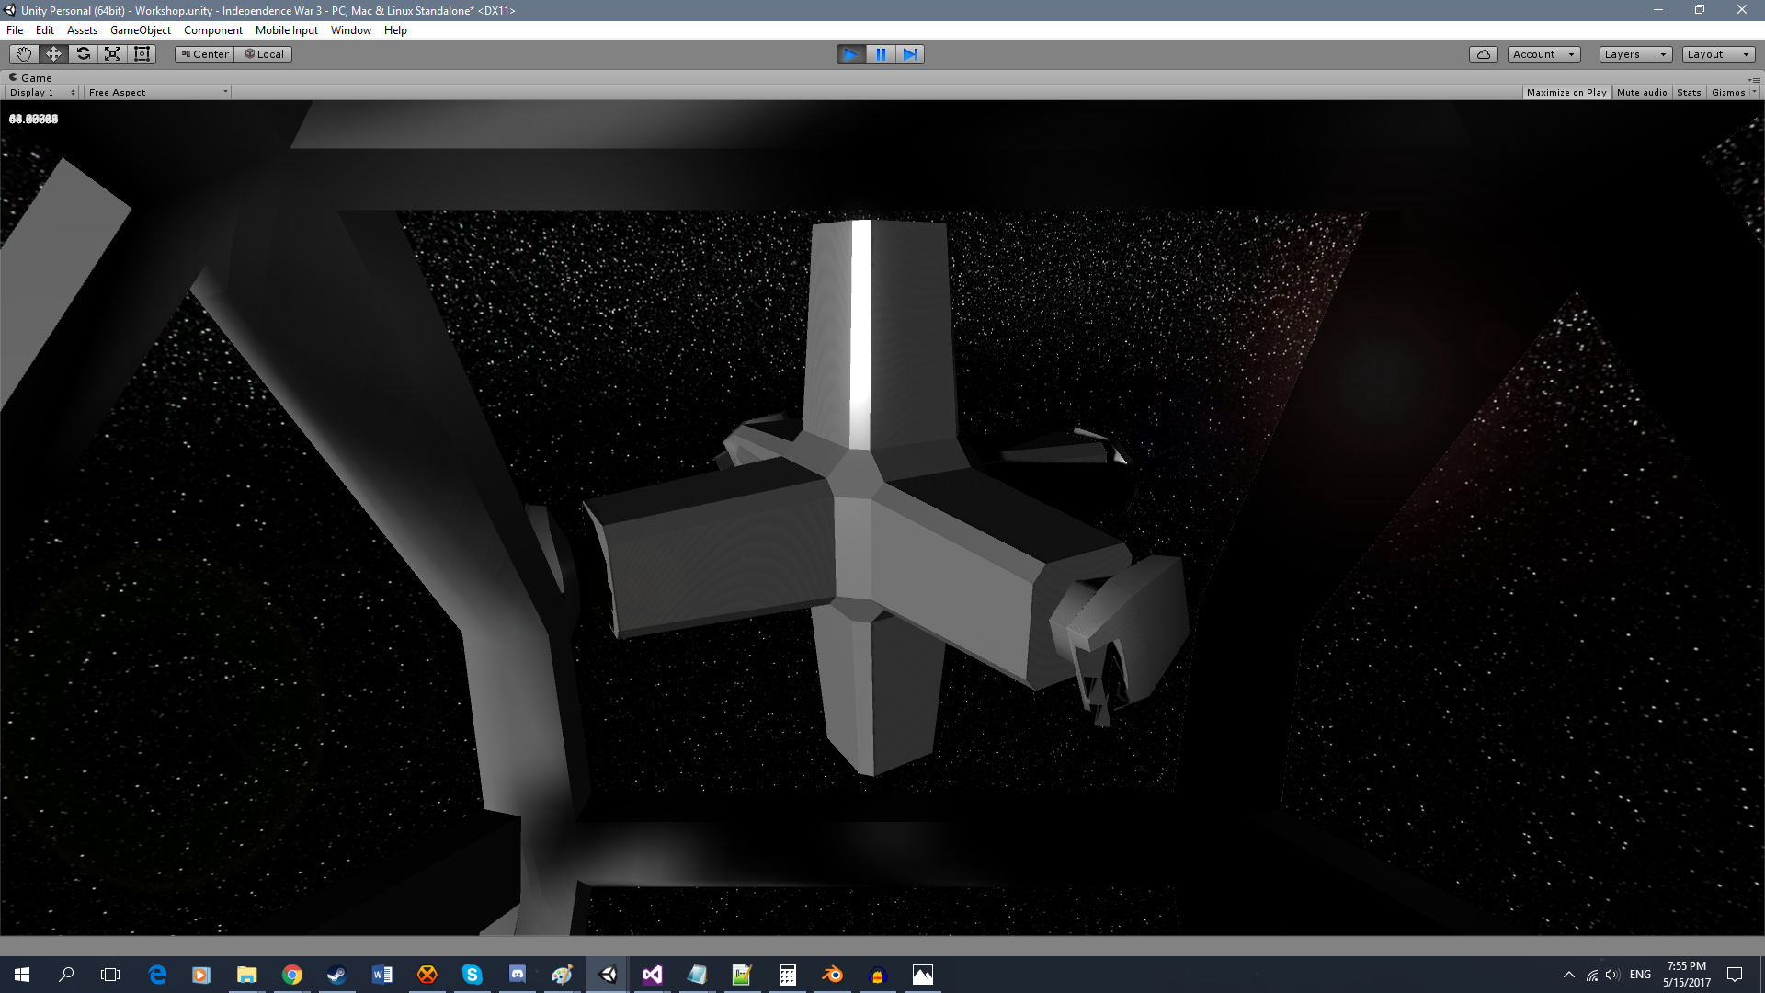Open the Layout dropdown

(x=1719, y=54)
